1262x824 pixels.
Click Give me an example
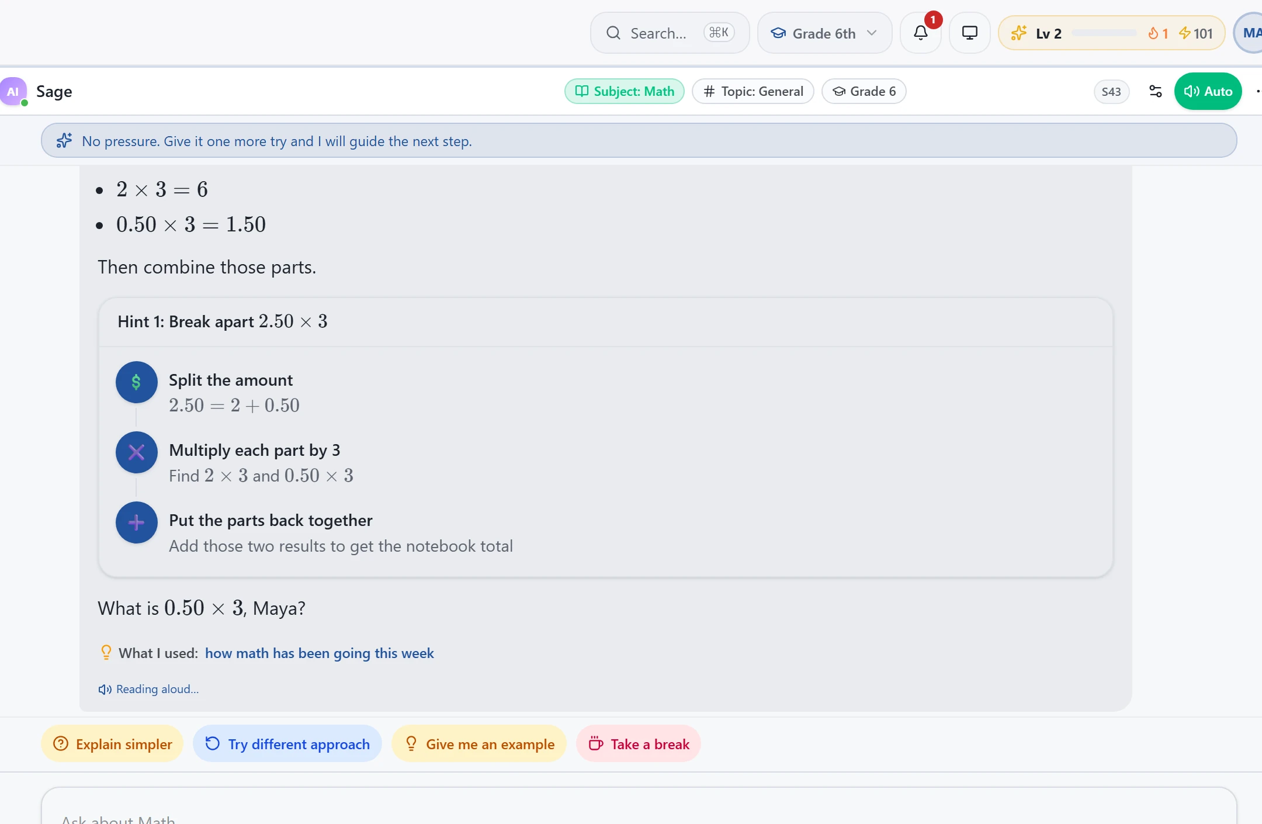click(x=479, y=744)
